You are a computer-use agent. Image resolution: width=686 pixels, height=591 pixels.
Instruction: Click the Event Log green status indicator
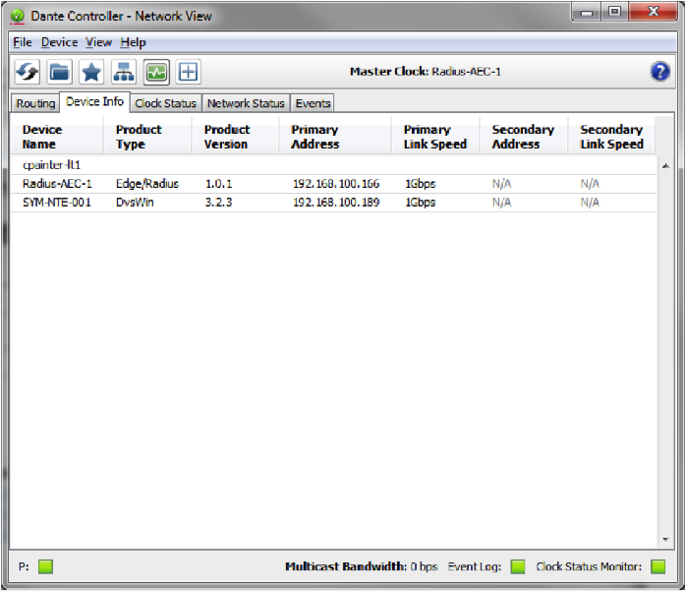click(x=517, y=566)
